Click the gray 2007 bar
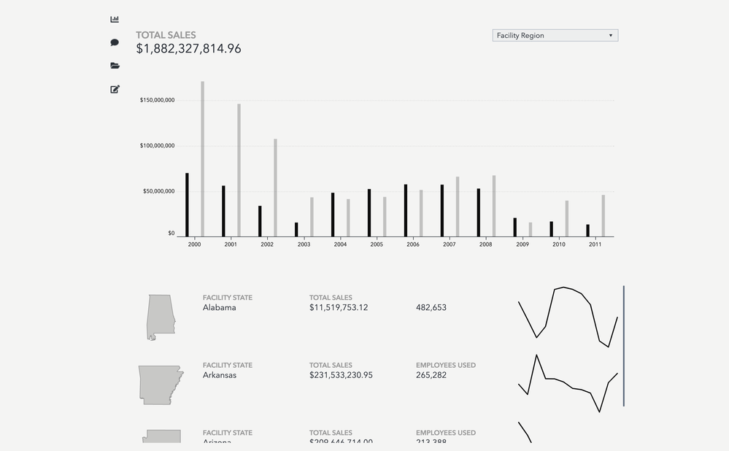The width and height of the screenshot is (729, 451). [458, 207]
